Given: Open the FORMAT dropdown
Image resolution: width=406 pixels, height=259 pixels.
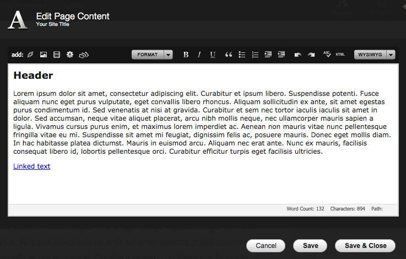Looking at the screenshot, I should (152, 55).
